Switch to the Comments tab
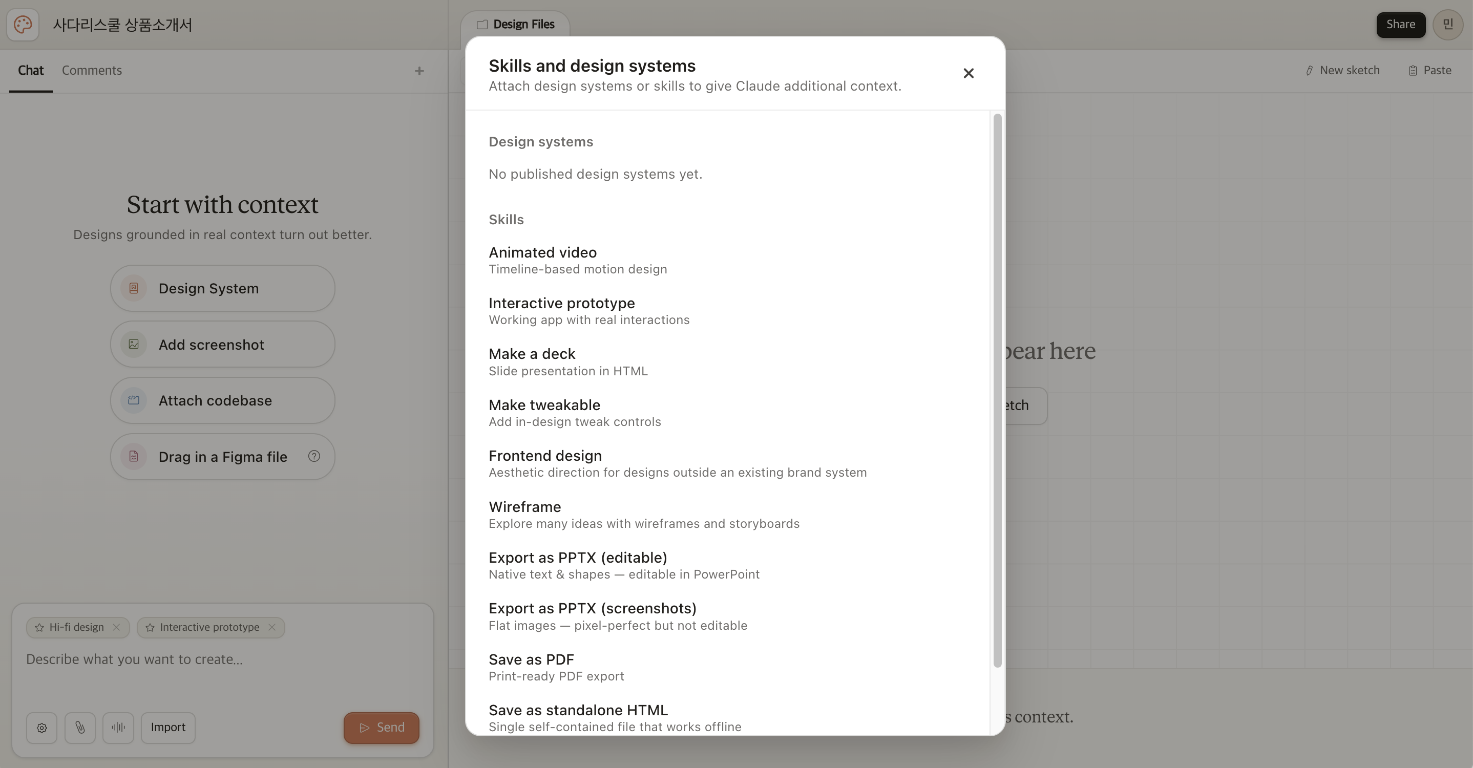This screenshot has height=768, width=1473. coord(92,70)
